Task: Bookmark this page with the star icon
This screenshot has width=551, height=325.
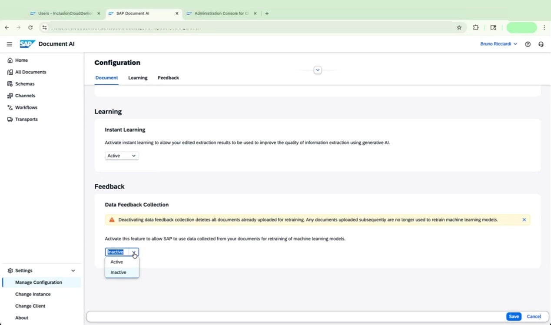Action: [x=459, y=27]
